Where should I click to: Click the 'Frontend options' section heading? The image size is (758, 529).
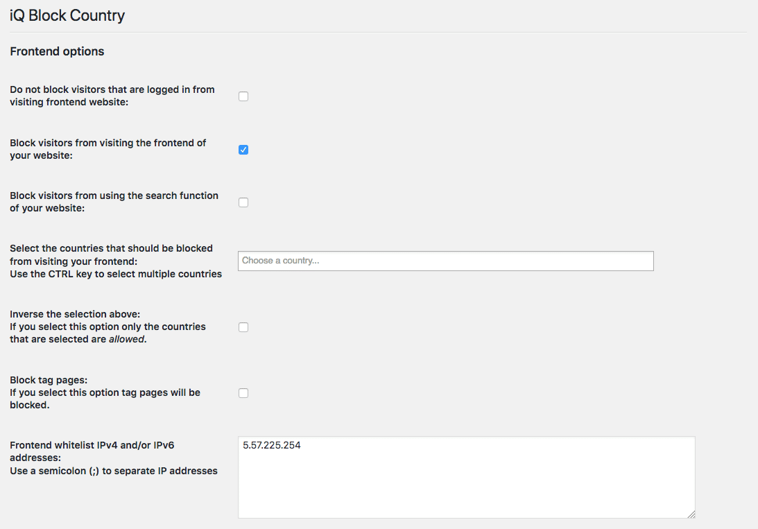(57, 51)
